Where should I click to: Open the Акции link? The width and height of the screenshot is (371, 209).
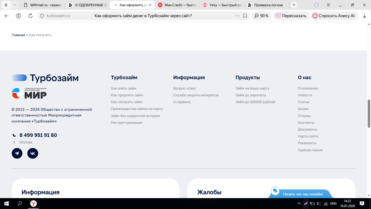[303, 109]
